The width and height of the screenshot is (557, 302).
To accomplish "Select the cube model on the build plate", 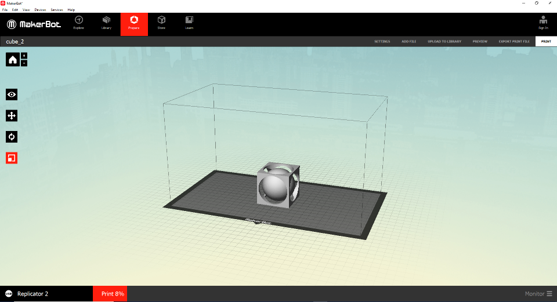I will [278, 185].
